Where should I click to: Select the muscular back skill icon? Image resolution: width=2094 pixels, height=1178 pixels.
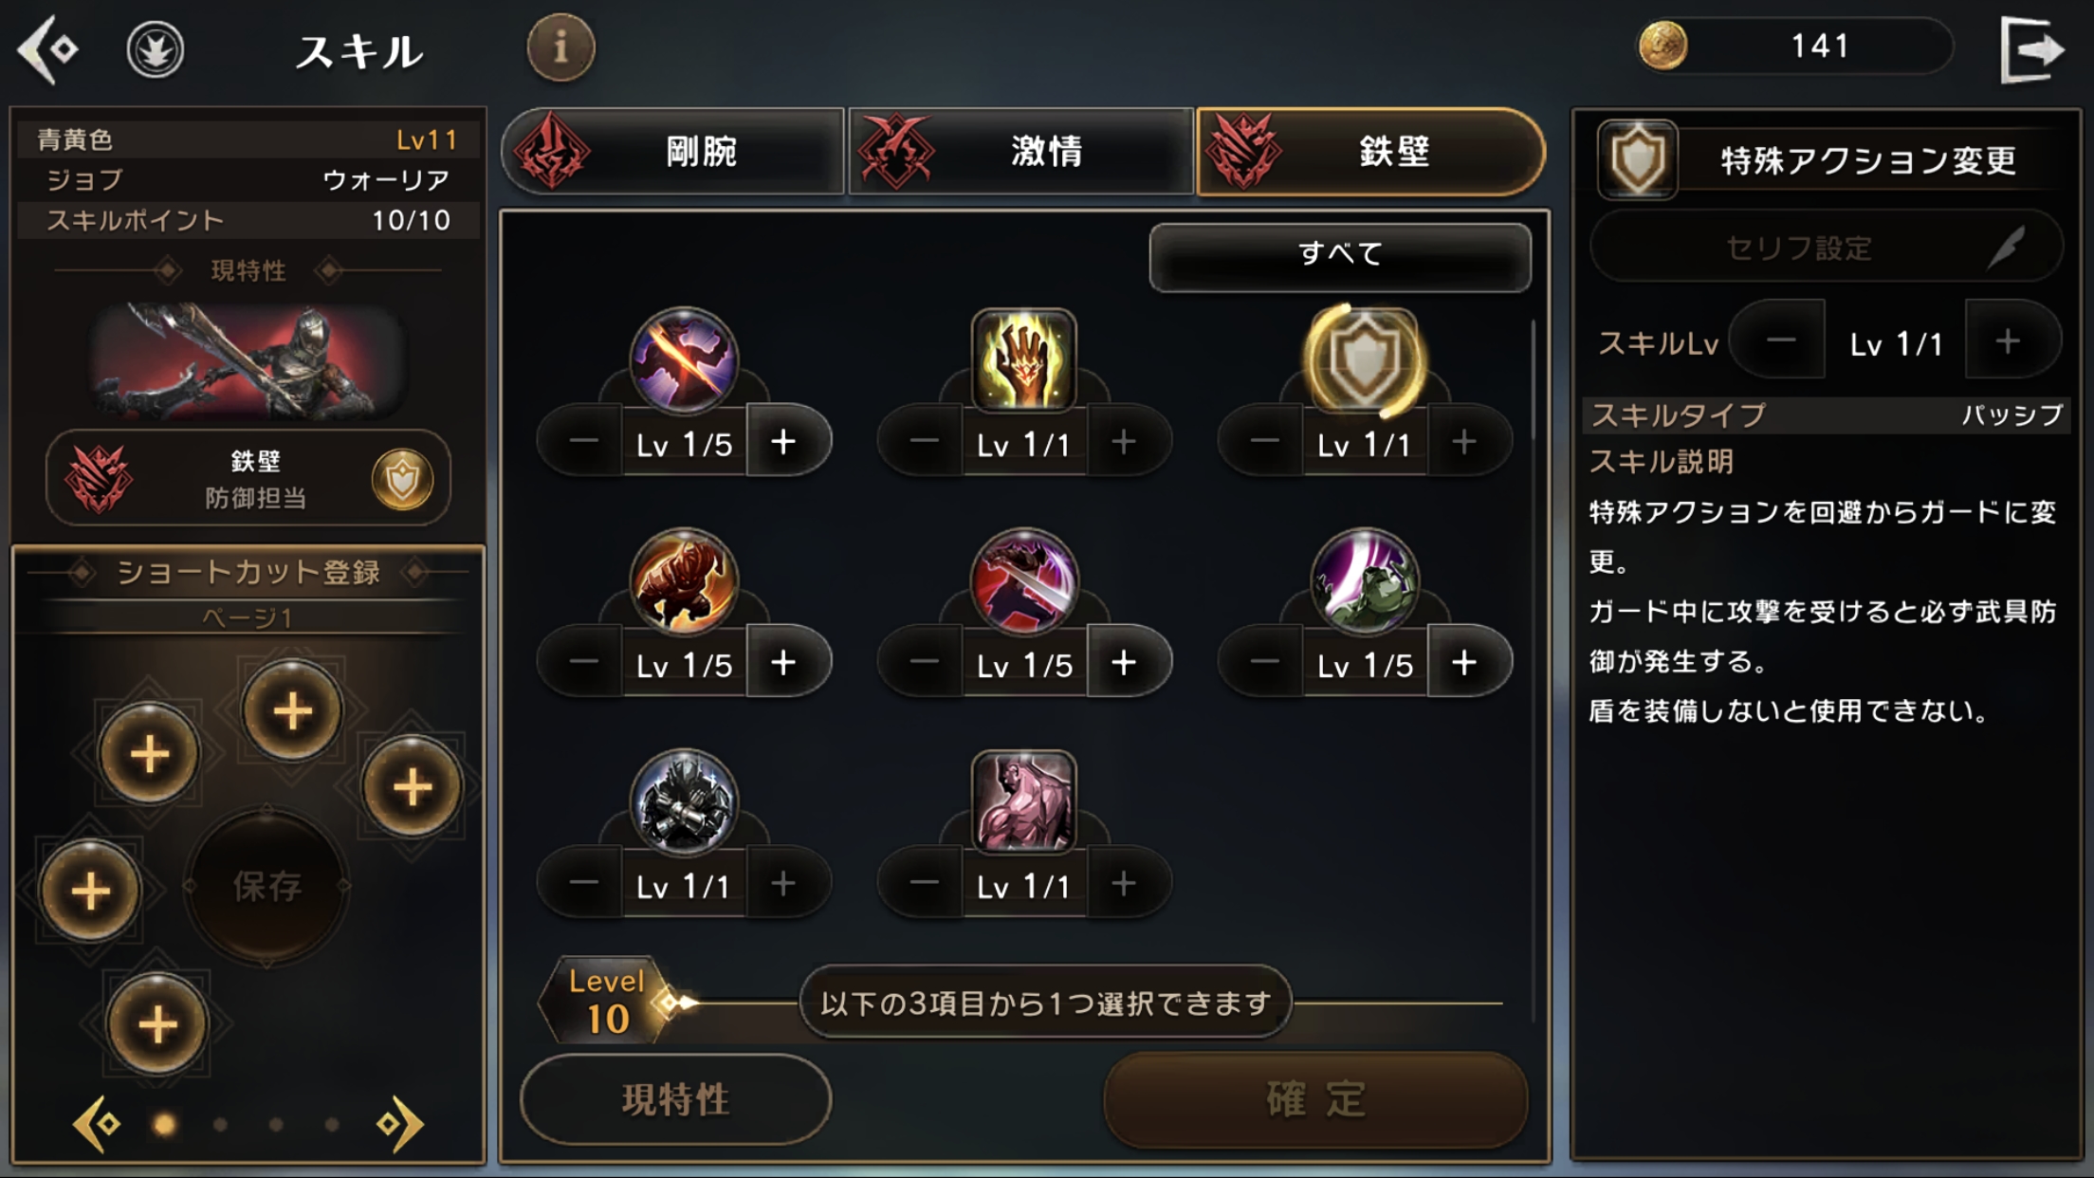pyautogui.click(x=1023, y=801)
